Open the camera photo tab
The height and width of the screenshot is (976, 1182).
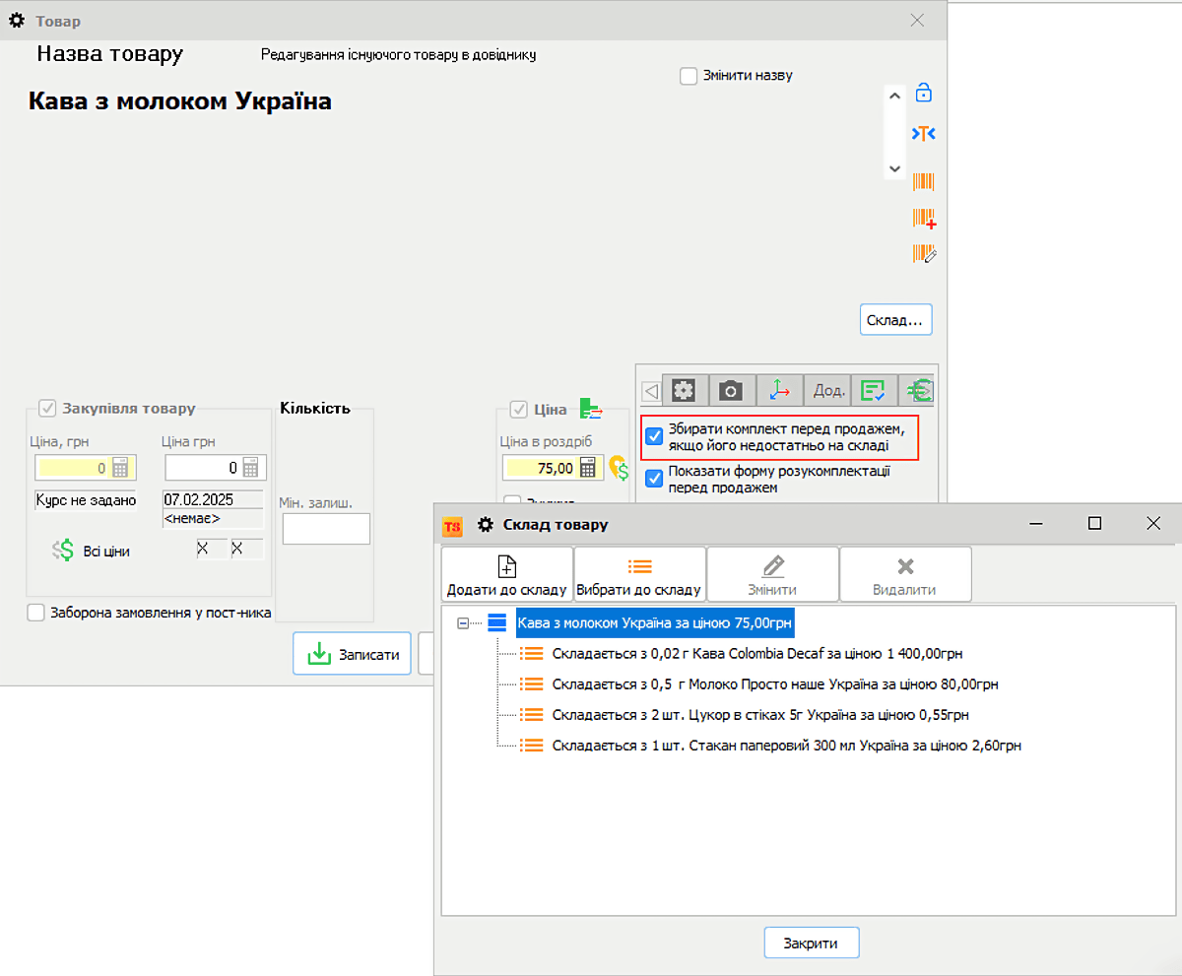pyautogui.click(x=730, y=391)
